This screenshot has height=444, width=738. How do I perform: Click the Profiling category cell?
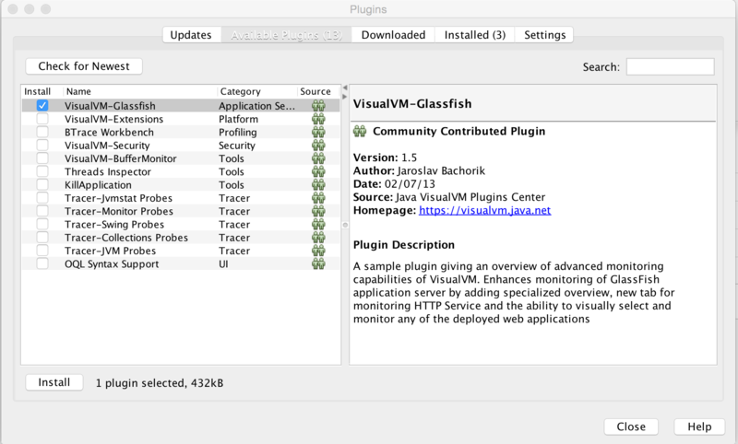238,132
